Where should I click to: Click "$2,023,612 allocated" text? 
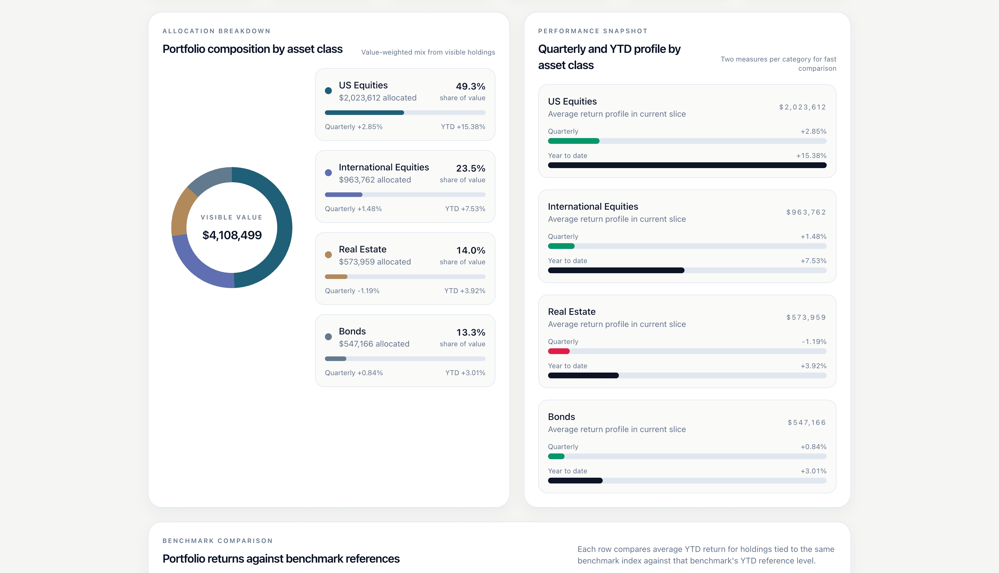pyautogui.click(x=377, y=98)
